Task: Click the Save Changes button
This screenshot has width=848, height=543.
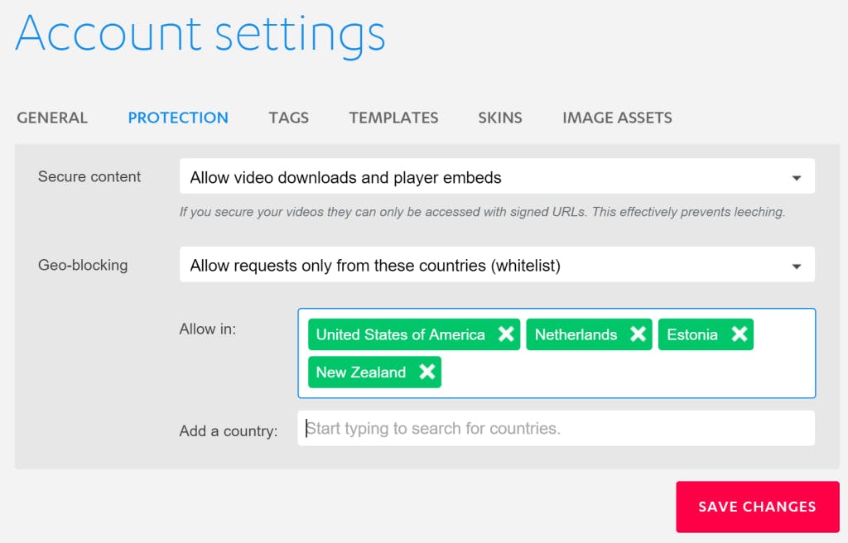Action: (758, 507)
